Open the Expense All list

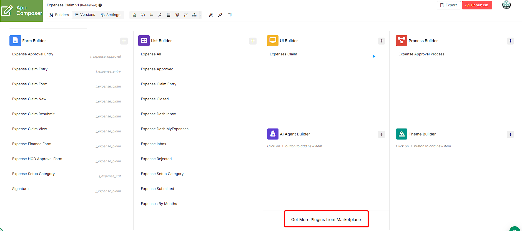pyautogui.click(x=151, y=54)
